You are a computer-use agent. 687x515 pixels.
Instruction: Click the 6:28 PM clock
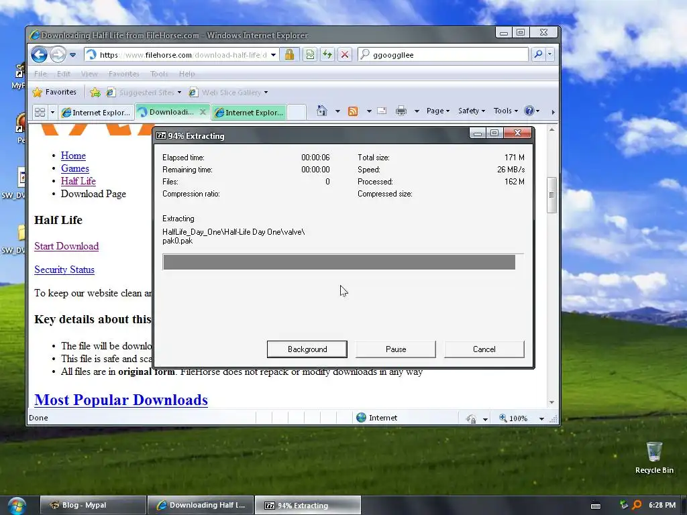(x=662, y=505)
